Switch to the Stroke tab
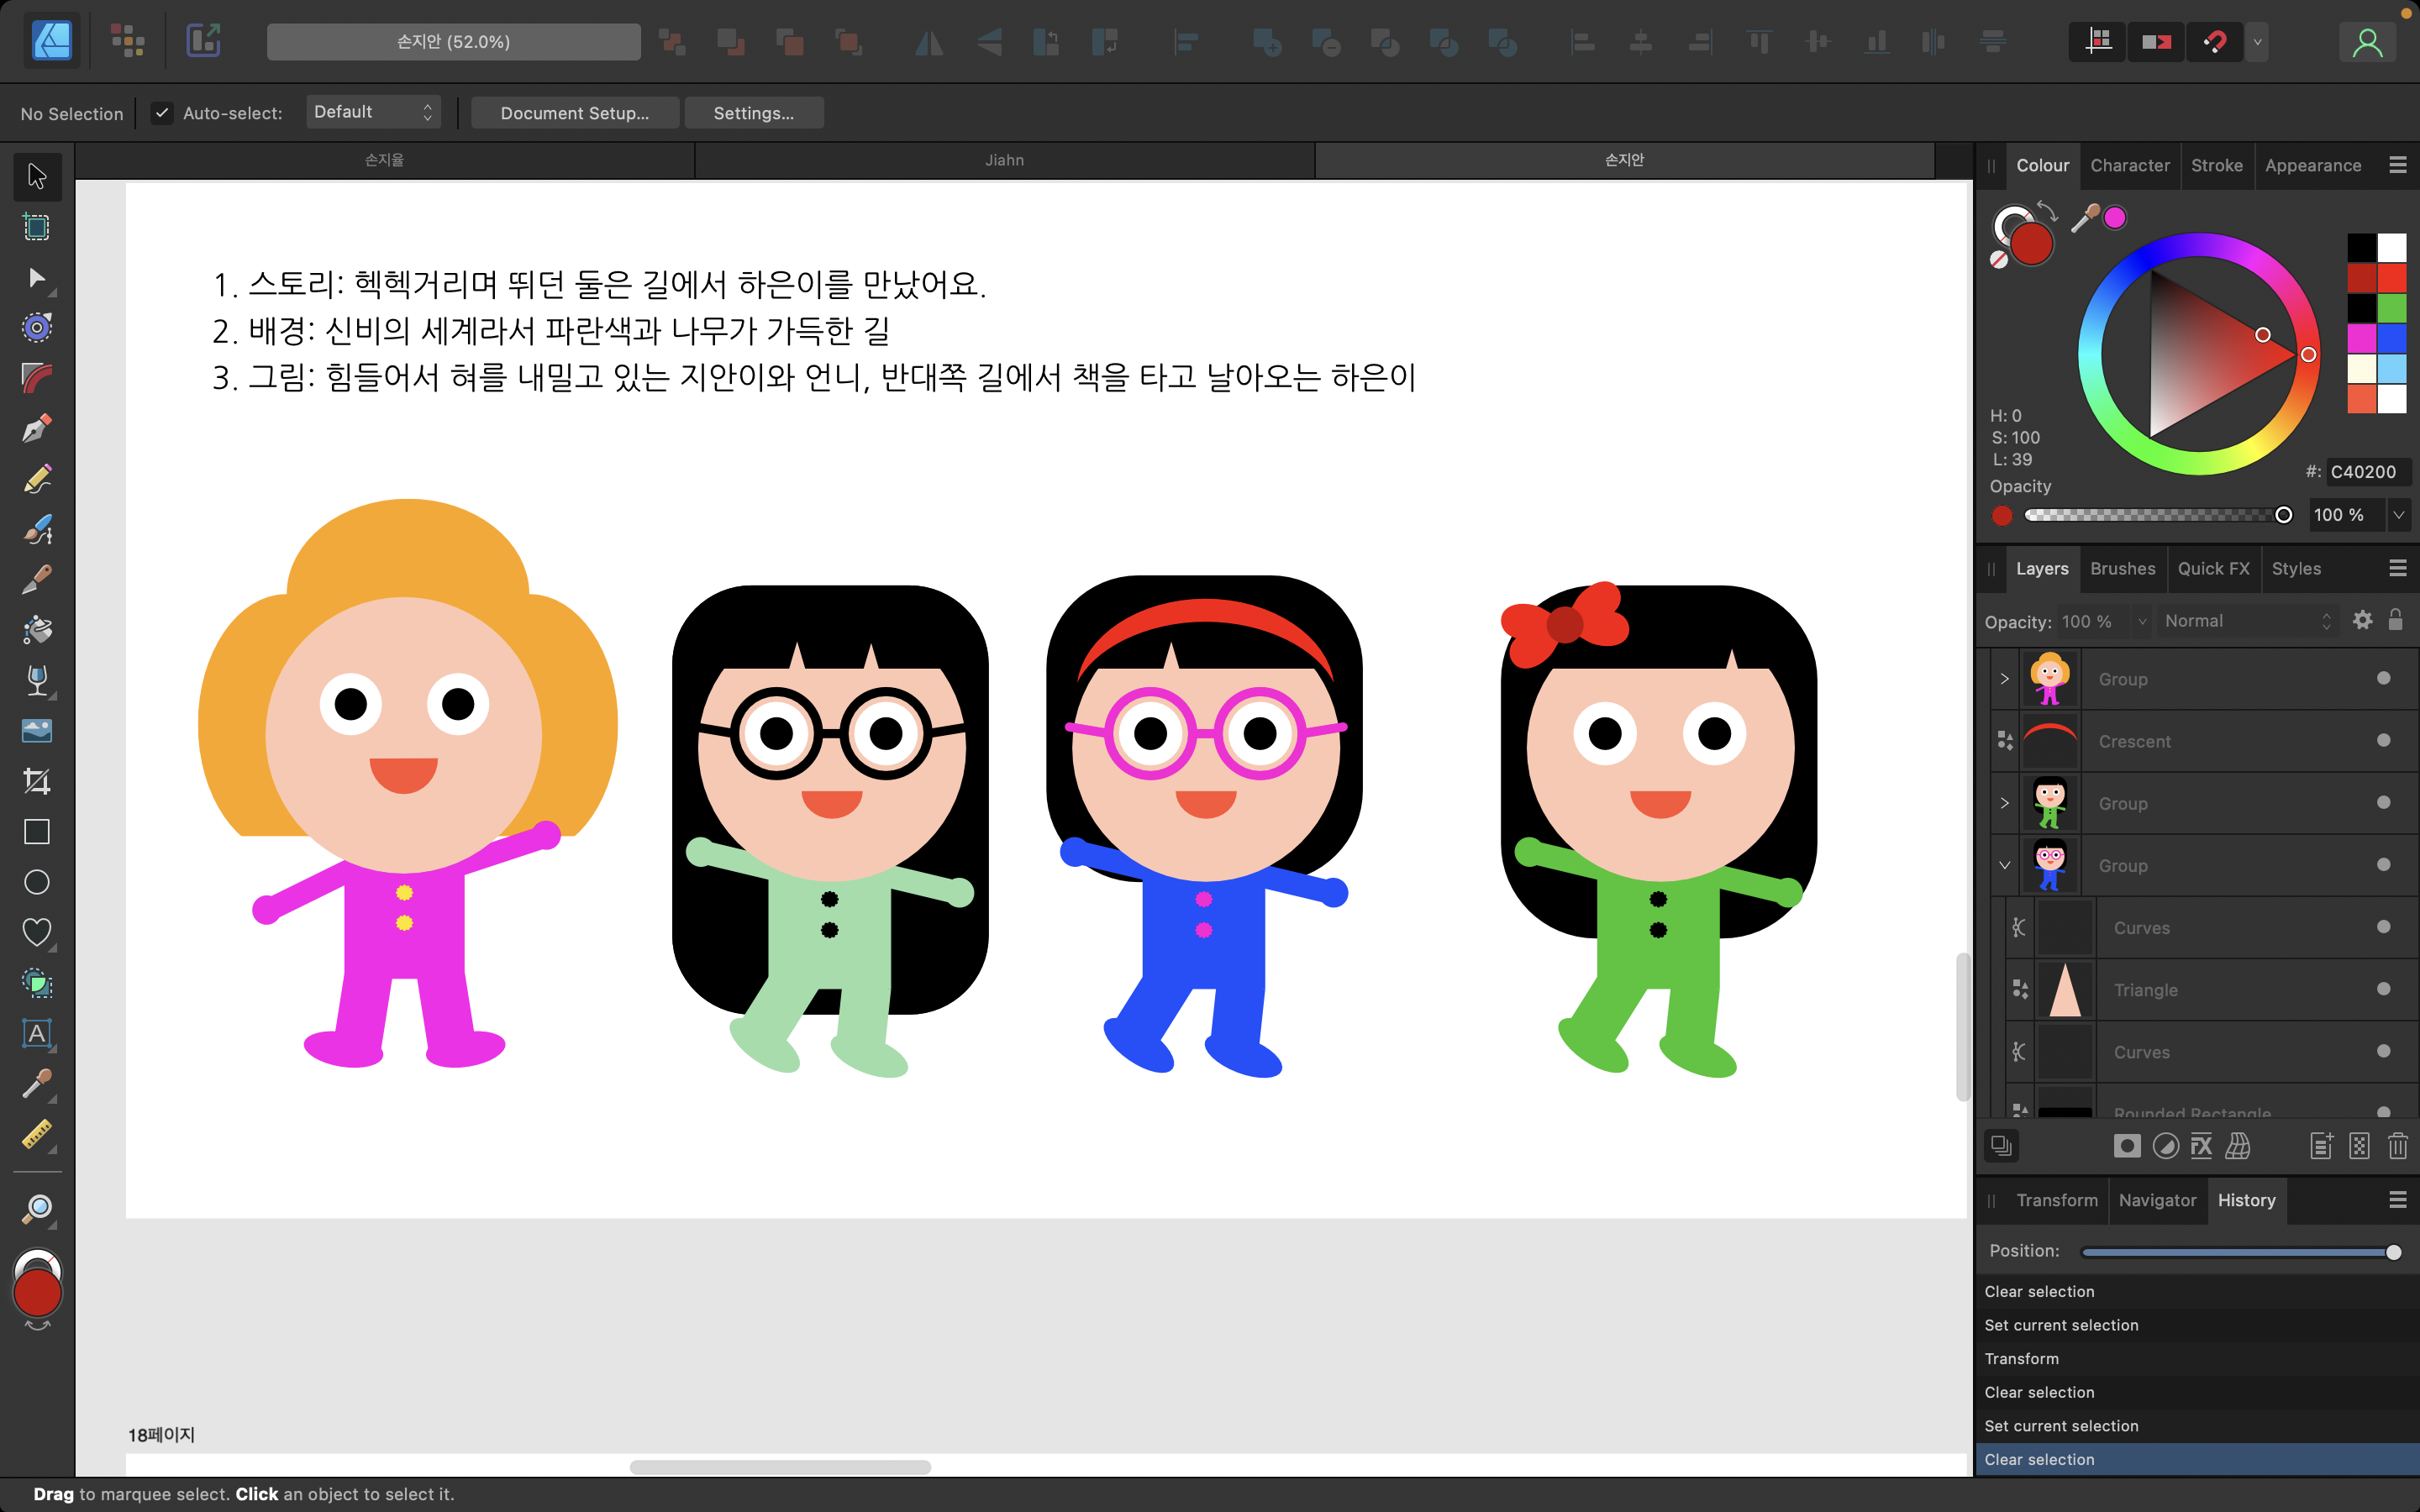Image resolution: width=2420 pixels, height=1512 pixels. point(2216,165)
